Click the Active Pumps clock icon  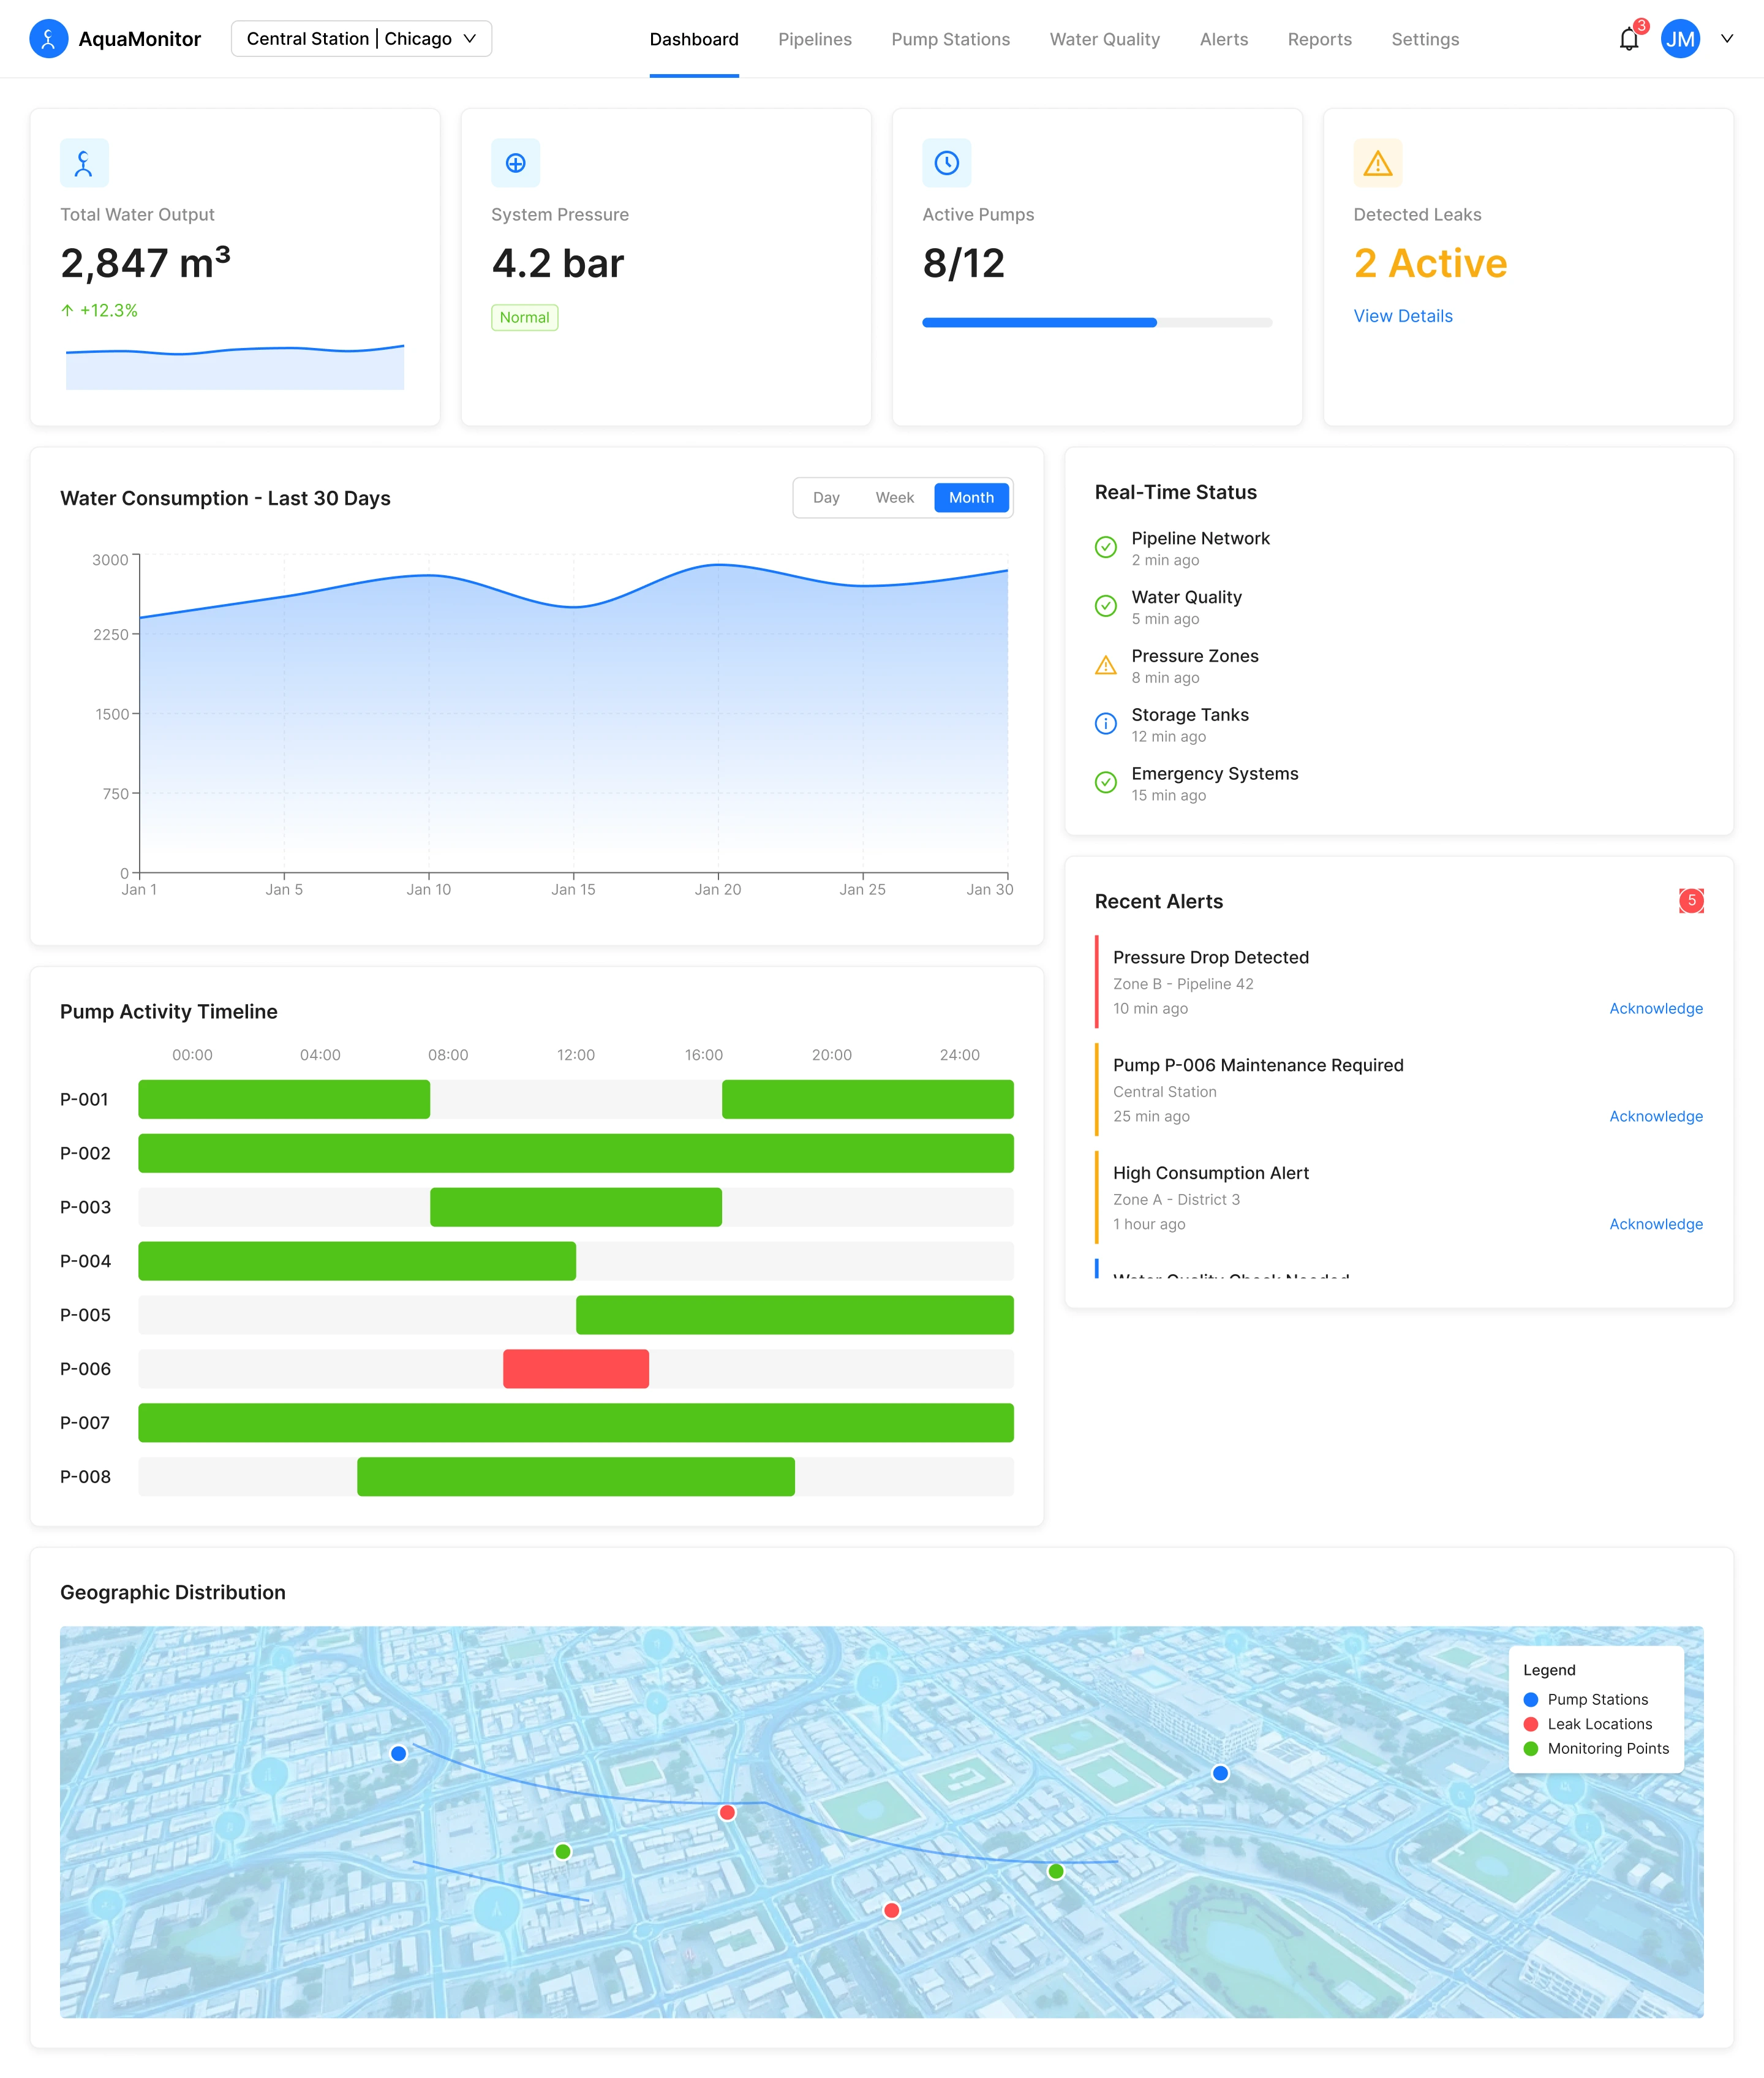(946, 163)
